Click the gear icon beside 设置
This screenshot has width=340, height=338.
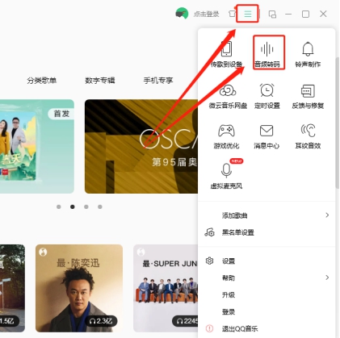coord(209,261)
